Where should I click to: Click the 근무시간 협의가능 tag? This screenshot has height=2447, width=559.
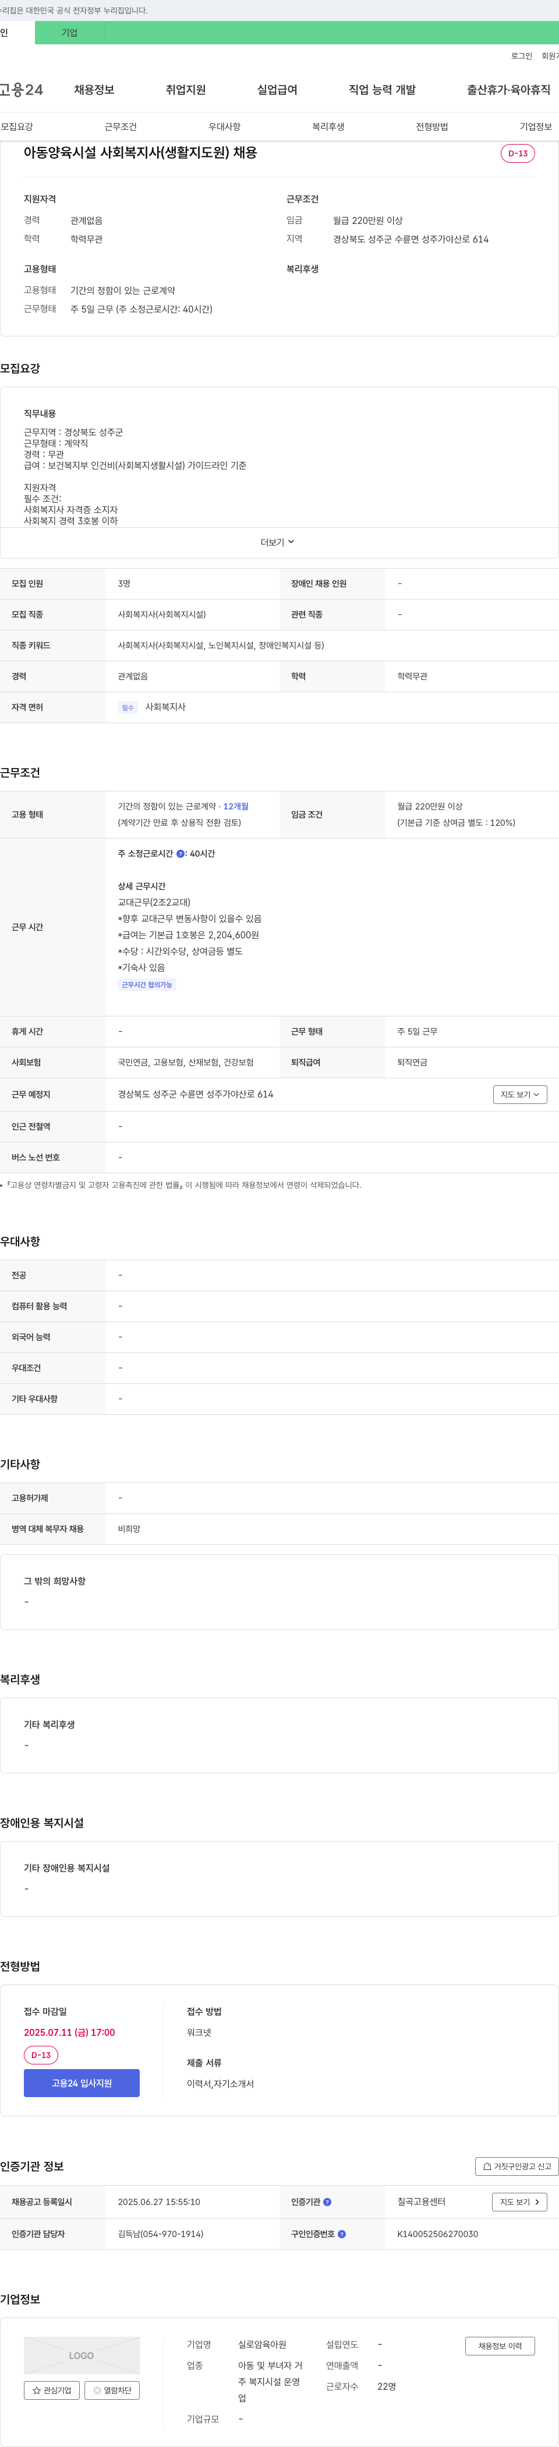point(147,985)
